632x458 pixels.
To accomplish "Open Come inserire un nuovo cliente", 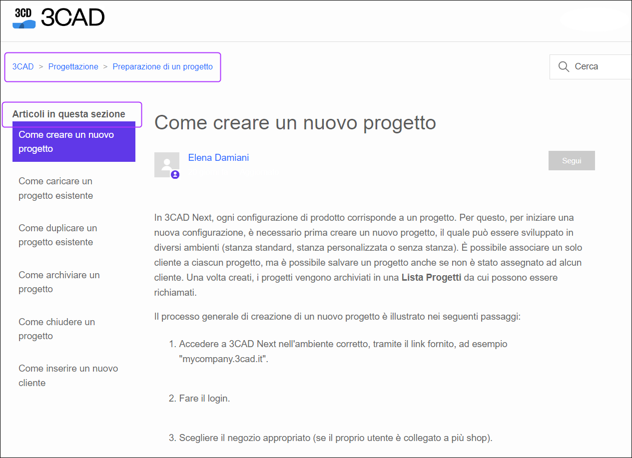I will click(68, 376).
